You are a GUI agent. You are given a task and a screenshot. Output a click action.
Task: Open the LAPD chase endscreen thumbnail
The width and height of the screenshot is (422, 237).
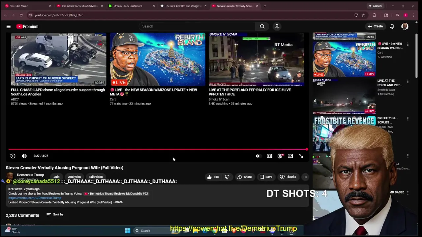(x=58, y=59)
